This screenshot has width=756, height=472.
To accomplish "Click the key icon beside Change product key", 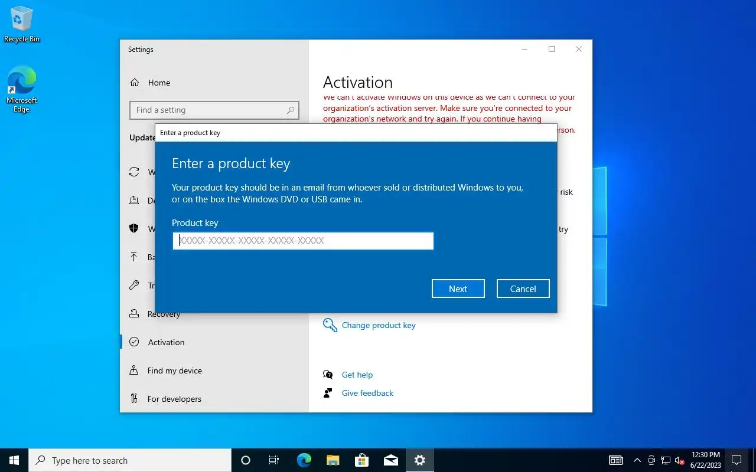I will [330, 325].
